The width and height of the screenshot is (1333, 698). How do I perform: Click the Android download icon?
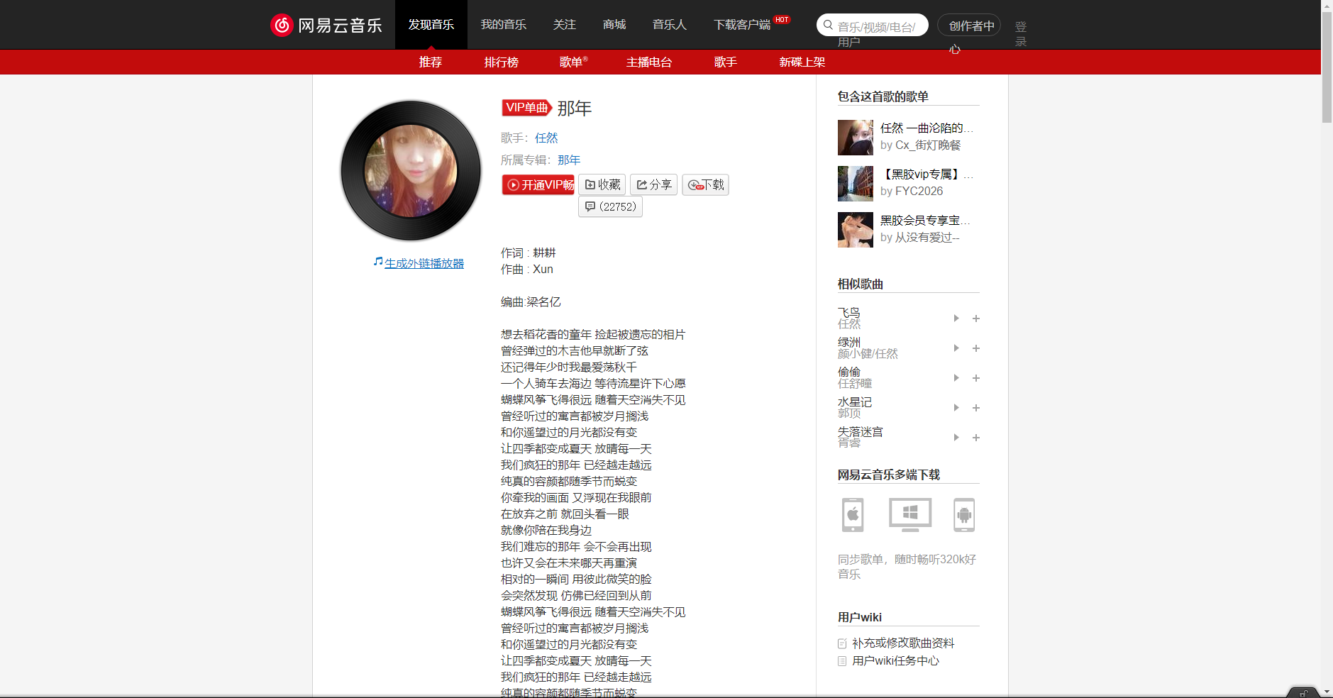(966, 515)
